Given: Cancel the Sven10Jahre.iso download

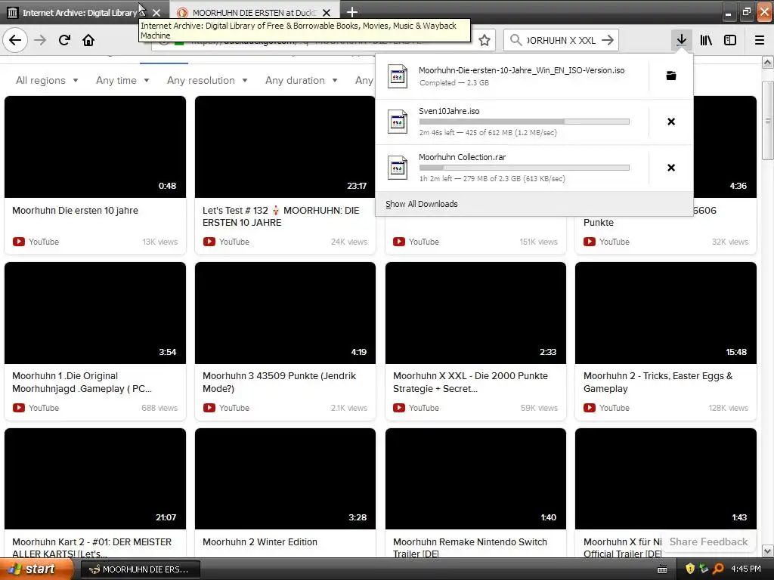Looking at the screenshot, I should (671, 122).
